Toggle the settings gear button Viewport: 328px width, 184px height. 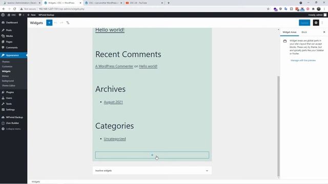pos(316,22)
